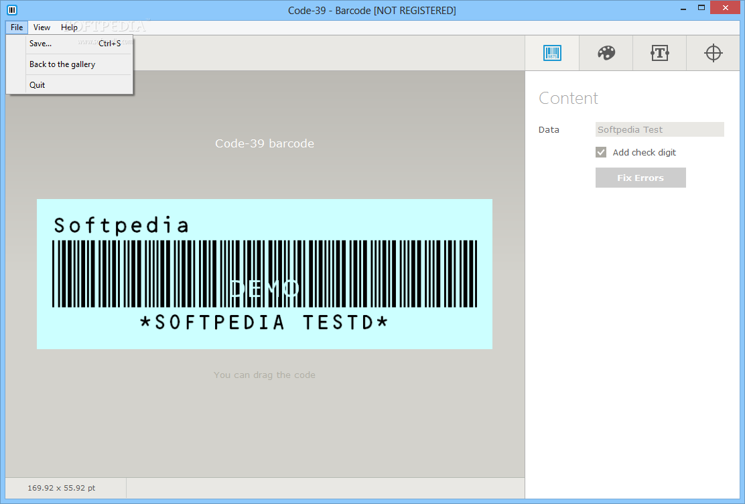Click the 169.92 x 55.92 pt size readout

tap(61, 488)
